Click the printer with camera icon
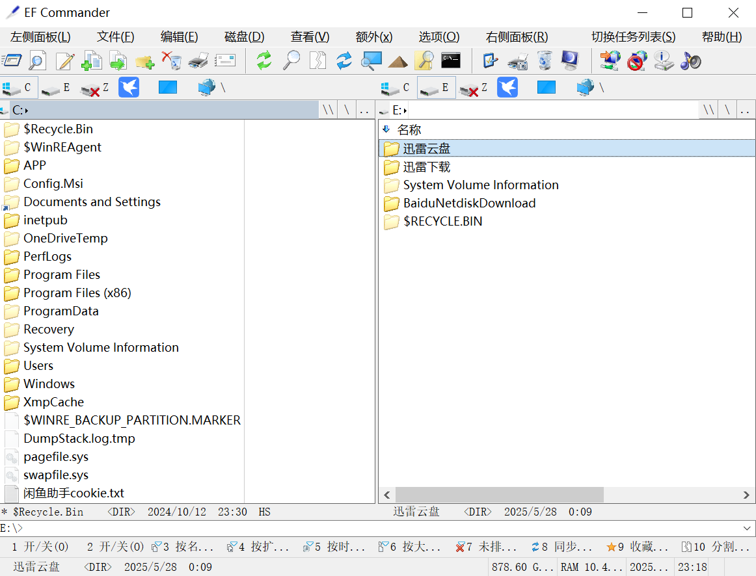This screenshot has height=576, width=756. tap(518, 62)
